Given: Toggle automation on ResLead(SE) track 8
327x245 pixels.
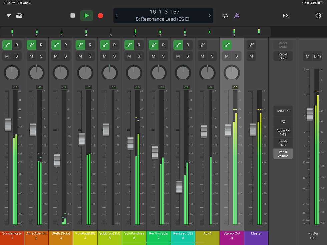Looking at the screenshot, I should click(x=178, y=45).
